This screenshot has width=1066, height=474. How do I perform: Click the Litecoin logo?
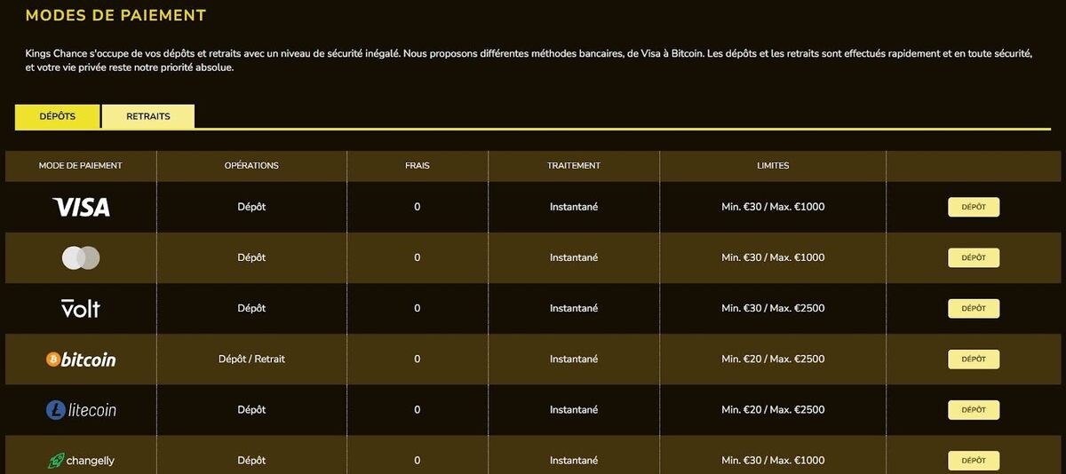tap(81, 410)
